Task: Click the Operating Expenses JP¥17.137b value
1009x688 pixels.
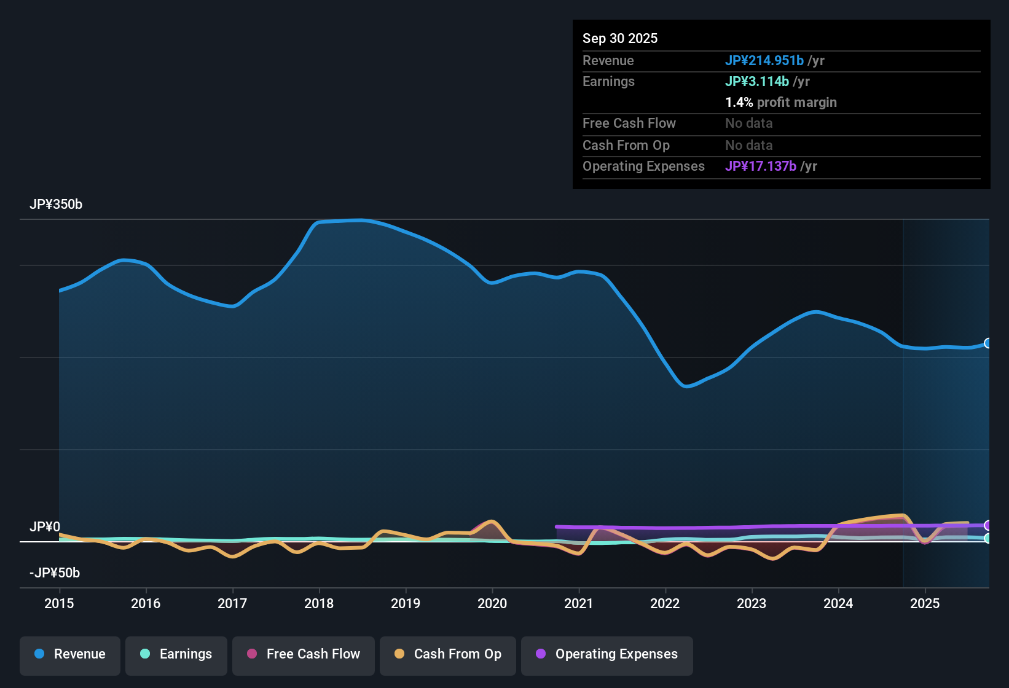Action: [x=762, y=166]
